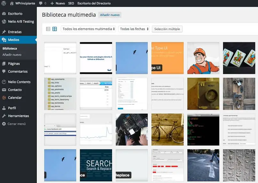Image resolution: width=258 pixels, height=183 pixels.
Task: Select the vintage bicycle thumbnail
Action: coord(167,130)
